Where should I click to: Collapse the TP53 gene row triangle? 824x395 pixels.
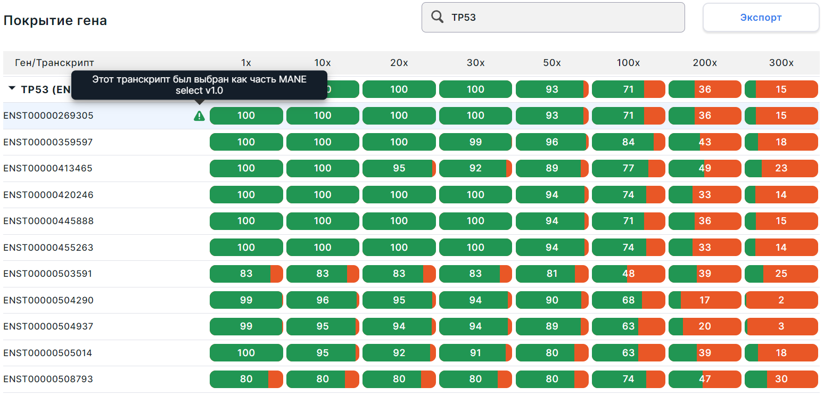12,89
